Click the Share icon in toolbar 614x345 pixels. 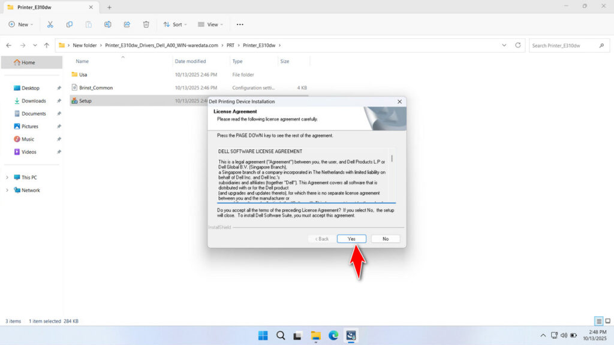point(127,25)
